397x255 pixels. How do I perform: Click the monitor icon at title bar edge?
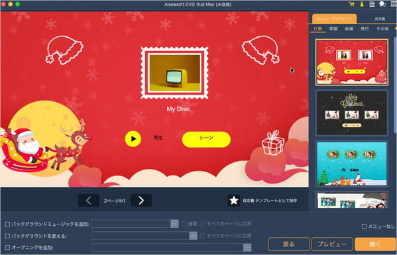(x=394, y=4)
